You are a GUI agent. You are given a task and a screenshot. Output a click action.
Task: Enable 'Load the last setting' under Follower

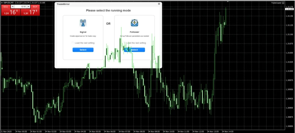124,43
